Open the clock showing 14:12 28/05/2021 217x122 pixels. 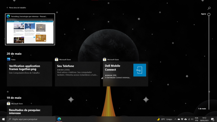[204, 119]
